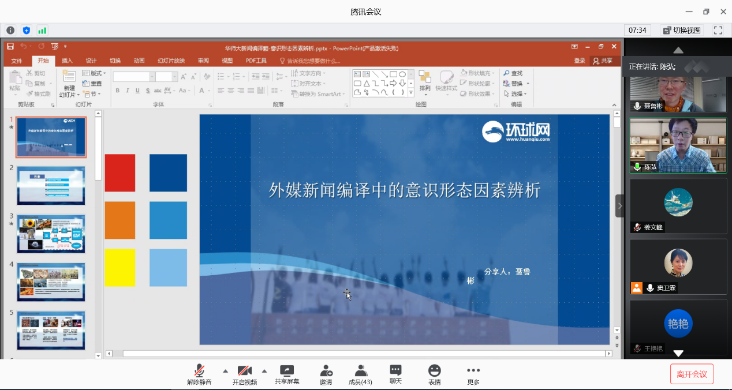This screenshot has width=732, height=390.
Task: Click the red color square
Action: (120, 172)
